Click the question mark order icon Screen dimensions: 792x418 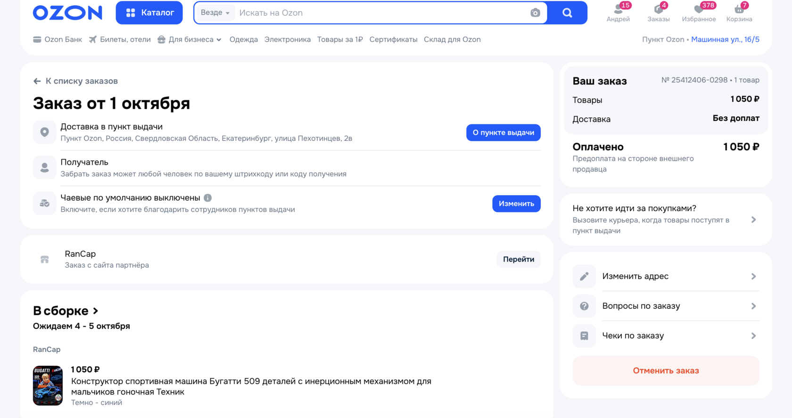pos(584,306)
